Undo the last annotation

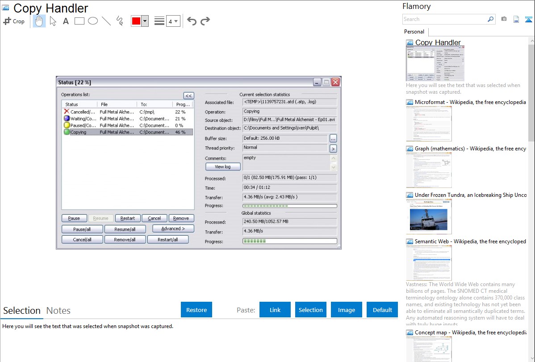(192, 21)
